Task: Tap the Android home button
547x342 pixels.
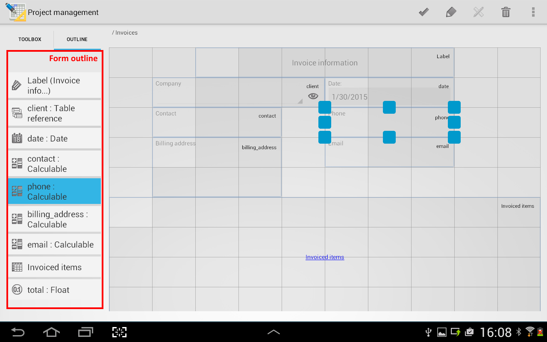Action: [51, 332]
